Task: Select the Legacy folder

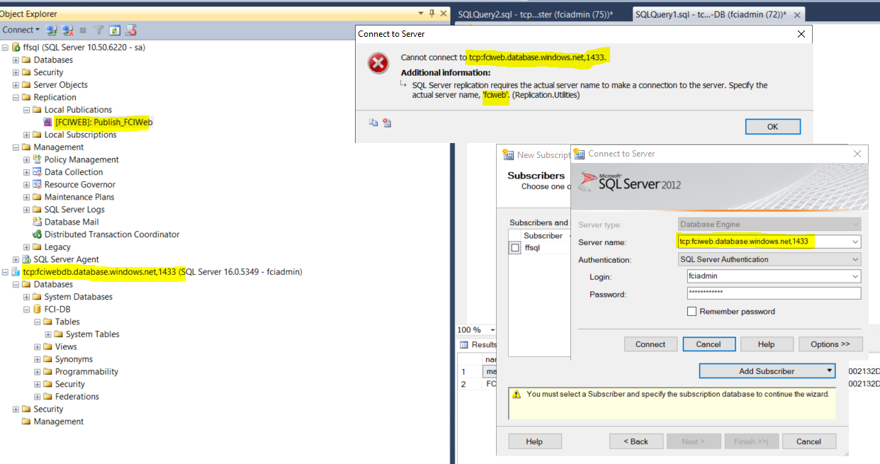Action: pos(57,247)
